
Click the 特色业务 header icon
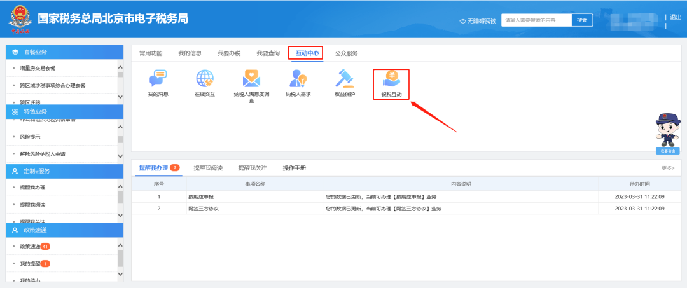pyautogui.click(x=15, y=111)
